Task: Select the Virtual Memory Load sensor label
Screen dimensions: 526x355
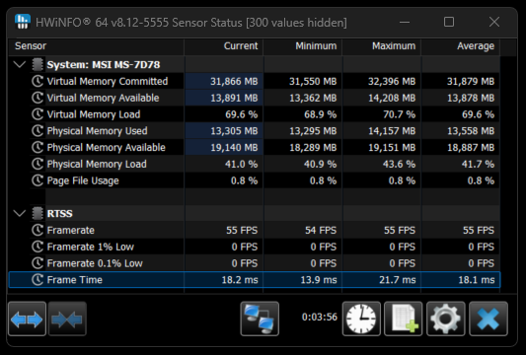Action: click(x=94, y=114)
